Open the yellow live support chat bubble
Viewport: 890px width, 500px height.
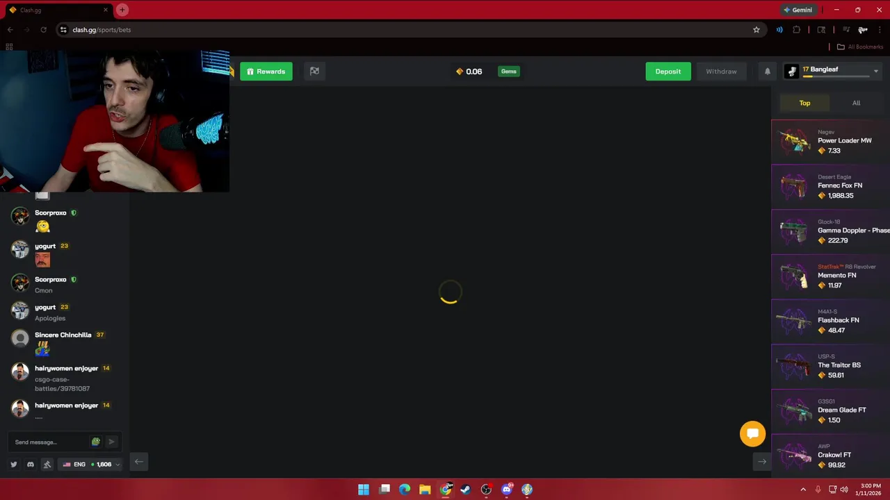(x=752, y=433)
